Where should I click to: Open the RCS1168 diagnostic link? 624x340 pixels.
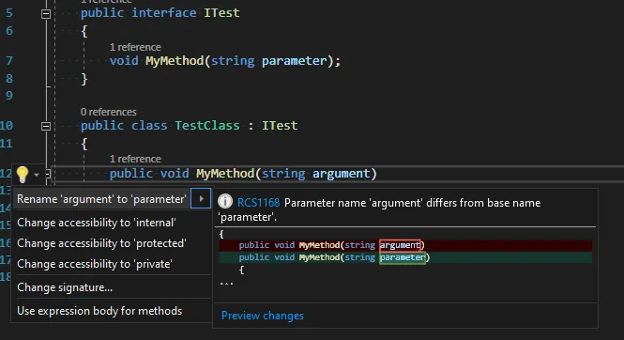[x=259, y=203]
